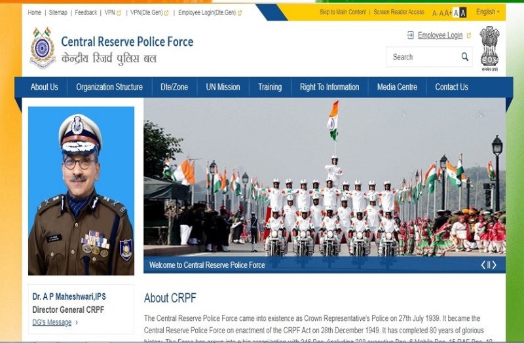
Task: Click the search magnifier icon
Action: click(464, 57)
